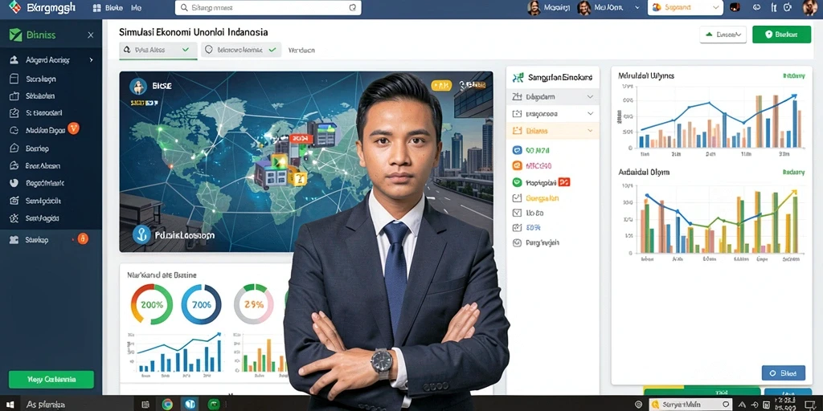
Task: Open the user profile avatar at far right
Action: click(810, 7)
